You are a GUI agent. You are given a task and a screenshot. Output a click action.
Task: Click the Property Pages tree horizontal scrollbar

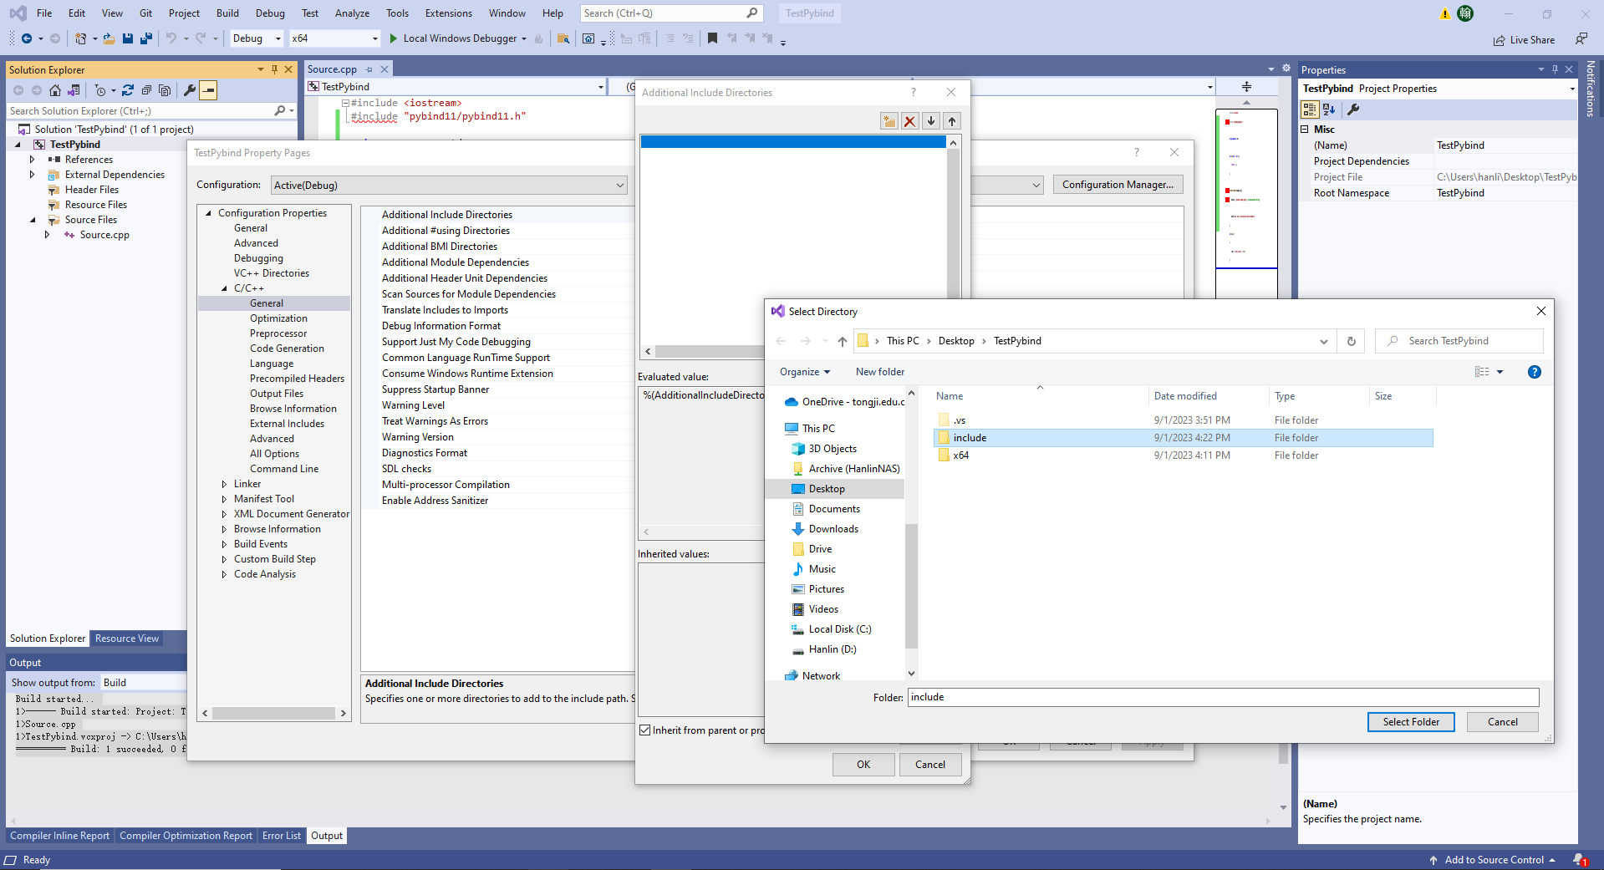pos(274,714)
